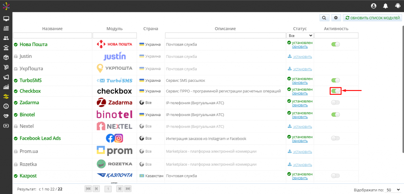Open the rows-per-page dropdown showing 50

point(393,190)
